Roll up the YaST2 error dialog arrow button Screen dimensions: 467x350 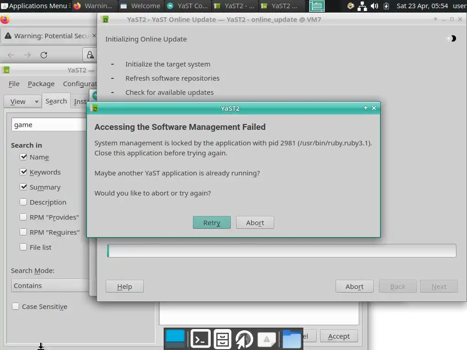(x=365, y=108)
